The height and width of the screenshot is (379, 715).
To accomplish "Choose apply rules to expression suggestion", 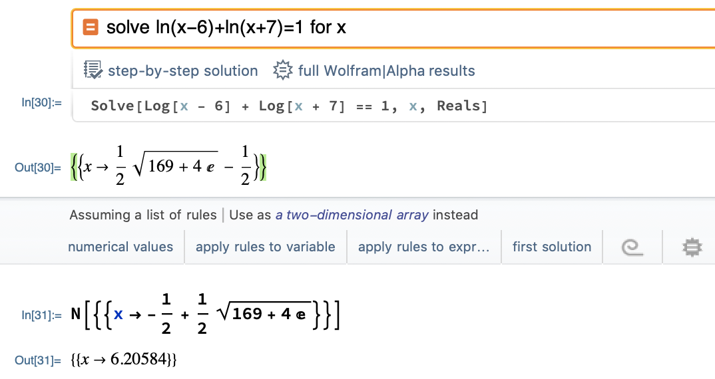I will coord(424,247).
